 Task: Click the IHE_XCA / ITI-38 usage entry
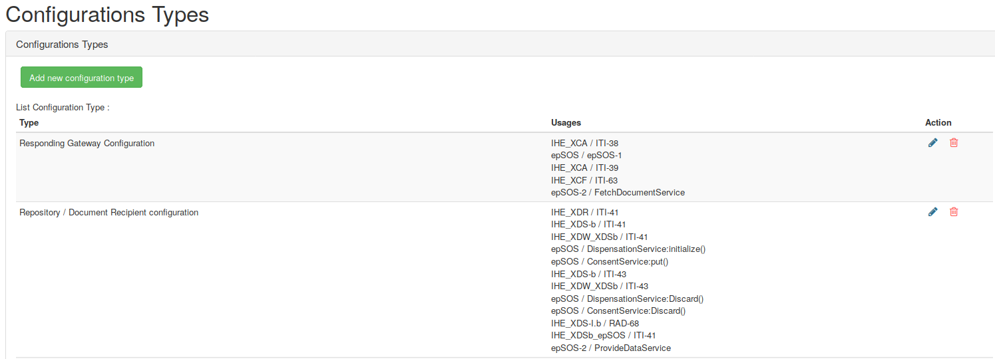click(584, 144)
